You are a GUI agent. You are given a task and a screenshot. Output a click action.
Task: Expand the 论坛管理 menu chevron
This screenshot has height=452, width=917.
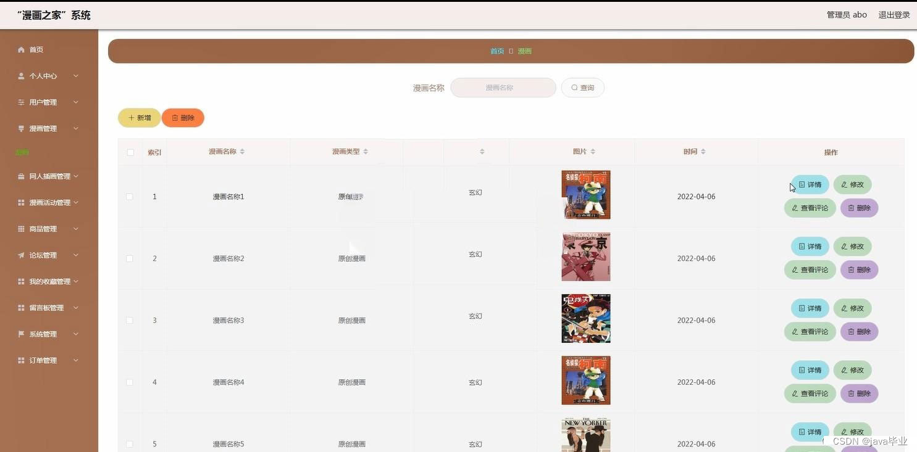(x=76, y=255)
